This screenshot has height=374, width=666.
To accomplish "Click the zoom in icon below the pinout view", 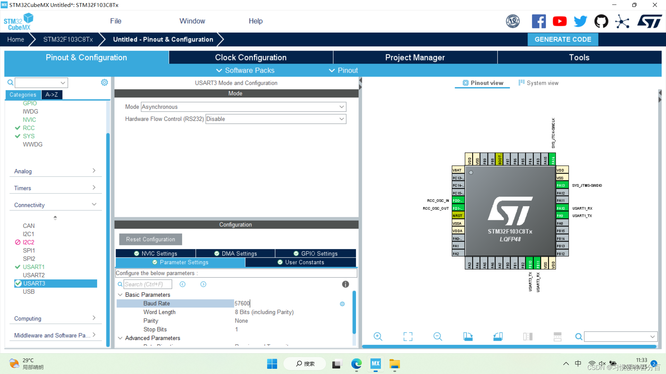I will tap(378, 336).
